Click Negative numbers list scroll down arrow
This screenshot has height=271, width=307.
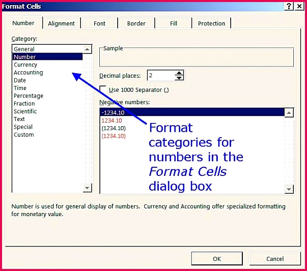pos(289,189)
